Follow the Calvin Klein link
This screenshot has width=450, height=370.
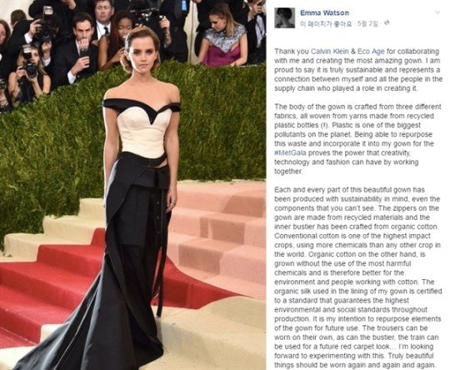[x=330, y=52]
